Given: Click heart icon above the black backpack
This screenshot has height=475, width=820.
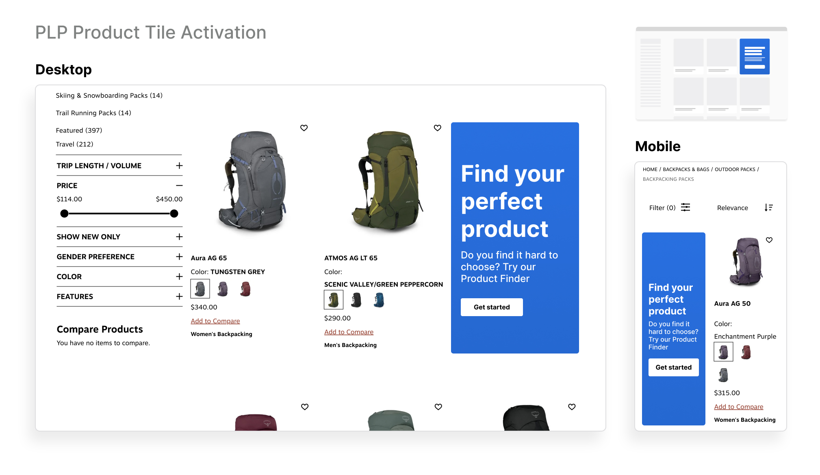Looking at the screenshot, I should click(x=572, y=407).
